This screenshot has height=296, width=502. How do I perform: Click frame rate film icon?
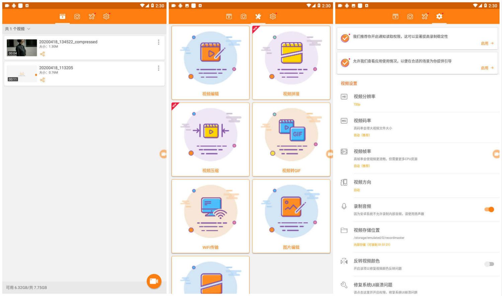pyautogui.click(x=344, y=151)
